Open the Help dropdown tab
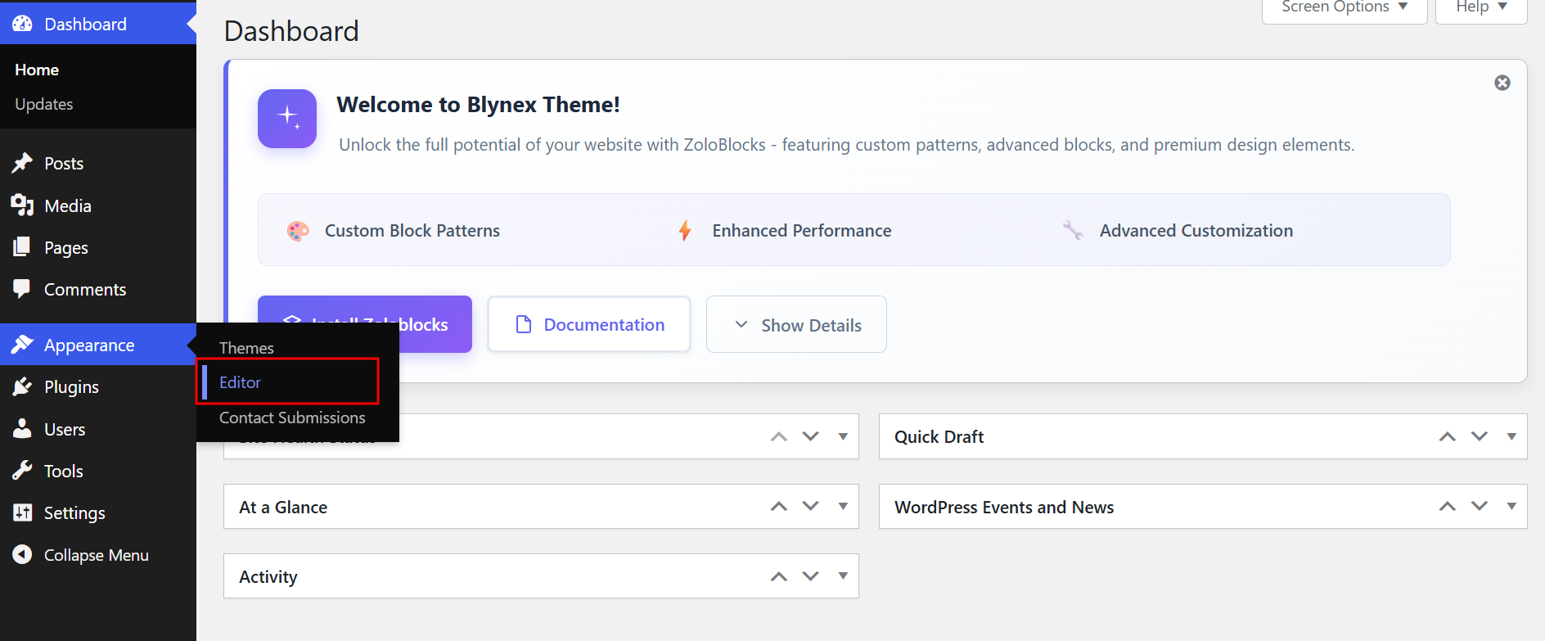 [1481, 8]
